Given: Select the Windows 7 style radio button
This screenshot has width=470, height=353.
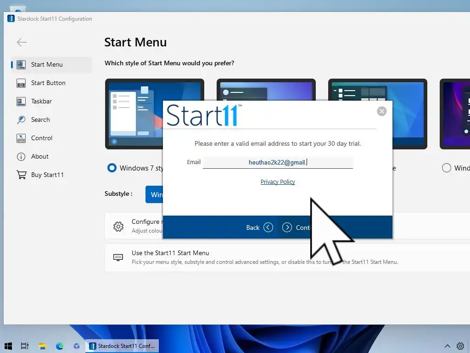Looking at the screenshot, I should tap(112, 168).
